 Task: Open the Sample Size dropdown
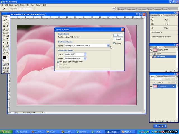point(32,9)
